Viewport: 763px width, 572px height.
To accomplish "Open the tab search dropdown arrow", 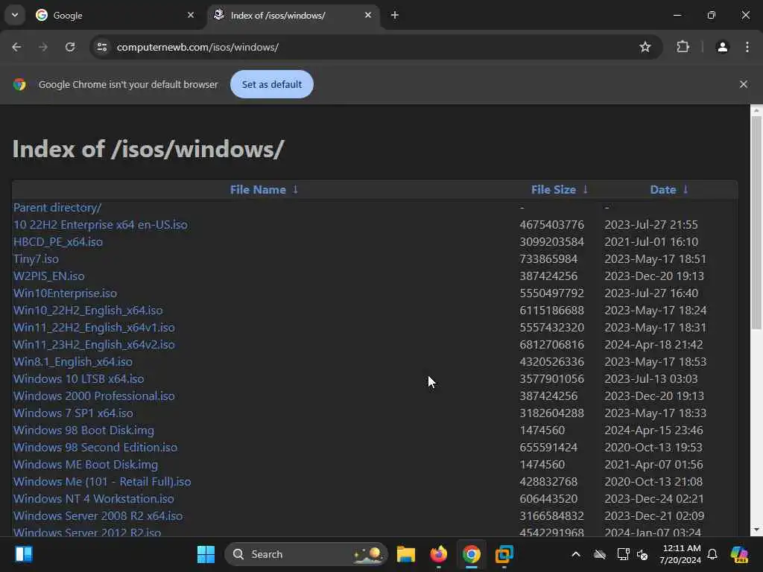I will point(15,15).
